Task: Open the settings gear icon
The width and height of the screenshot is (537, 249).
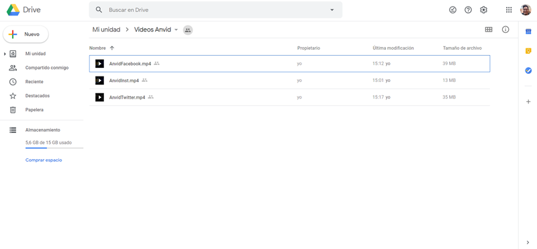Action: (483, 10)
